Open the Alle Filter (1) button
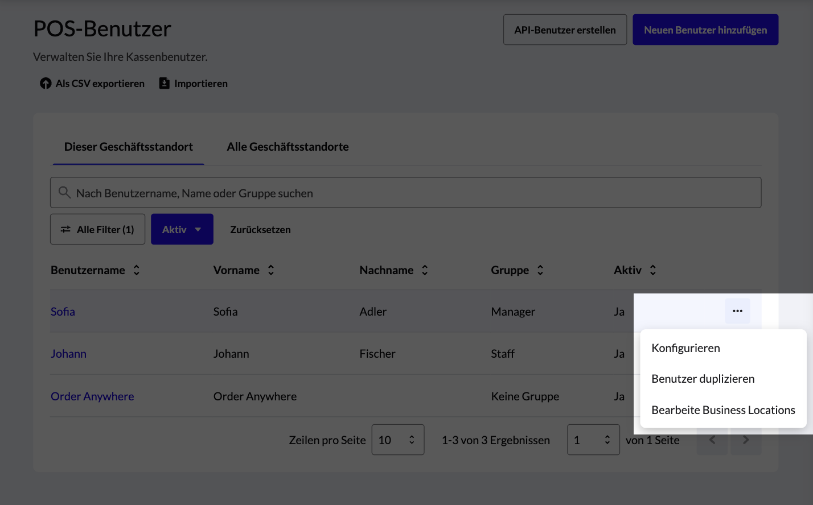Viewport: 813px width, 505px height. point(97,229)
